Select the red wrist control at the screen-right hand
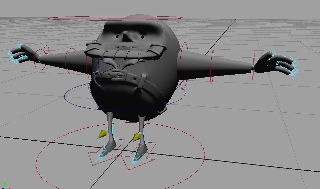This screenshot has height=189, width=320. click(x=253, y=66)
